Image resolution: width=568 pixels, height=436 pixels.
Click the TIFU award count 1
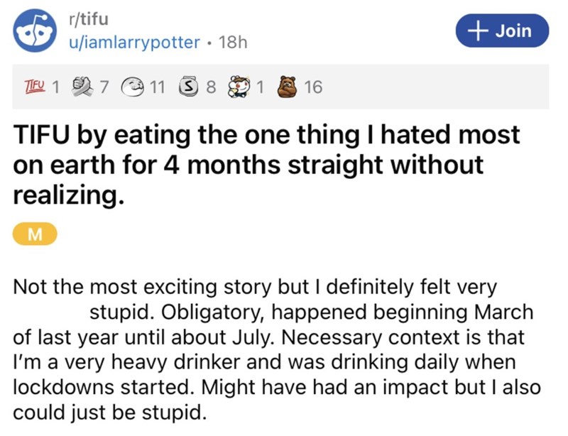coord(55,87)
